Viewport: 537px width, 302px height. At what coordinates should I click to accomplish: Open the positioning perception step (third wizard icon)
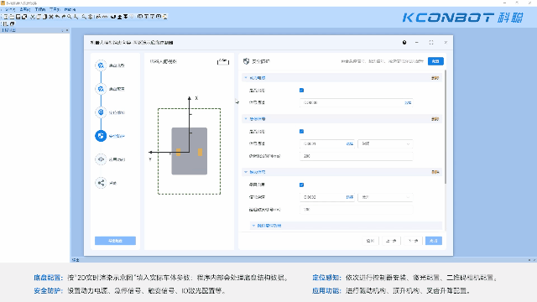101,112
